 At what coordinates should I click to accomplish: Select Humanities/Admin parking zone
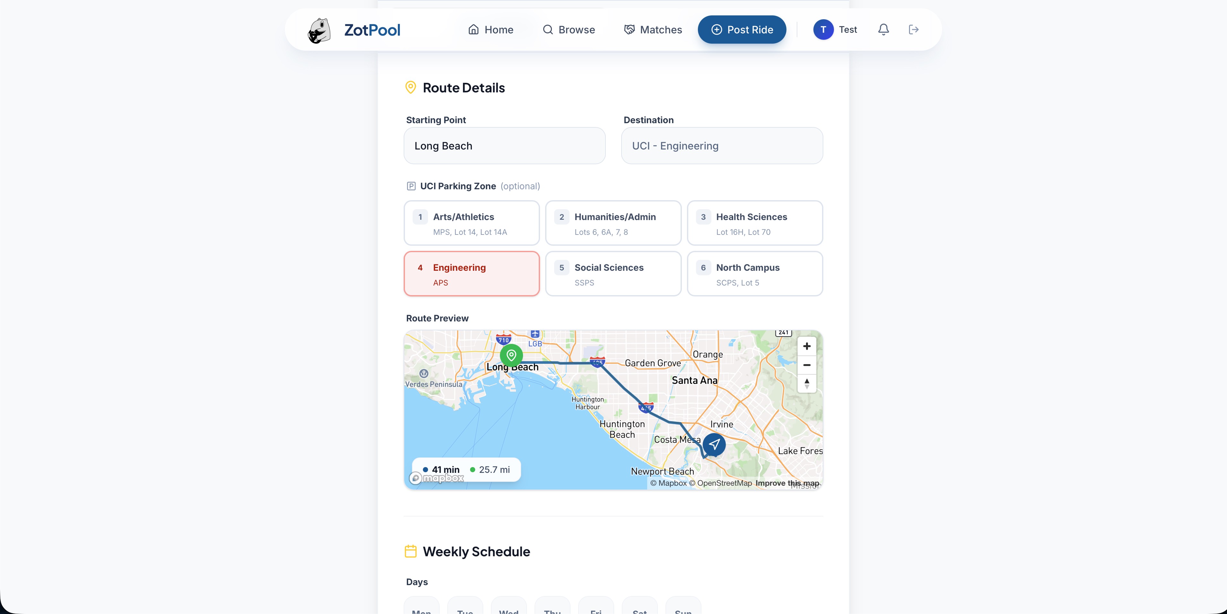(613, 223)
